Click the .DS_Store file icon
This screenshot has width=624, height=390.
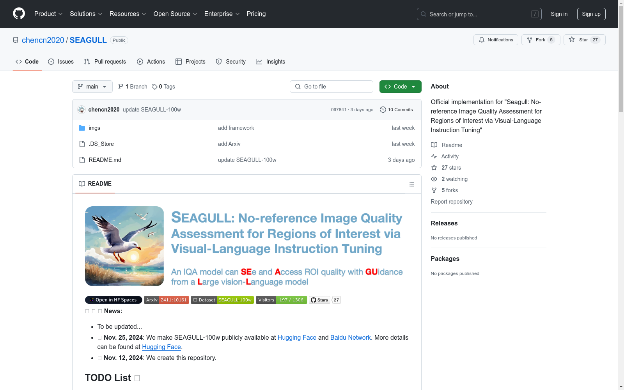(x=82, y=144)
